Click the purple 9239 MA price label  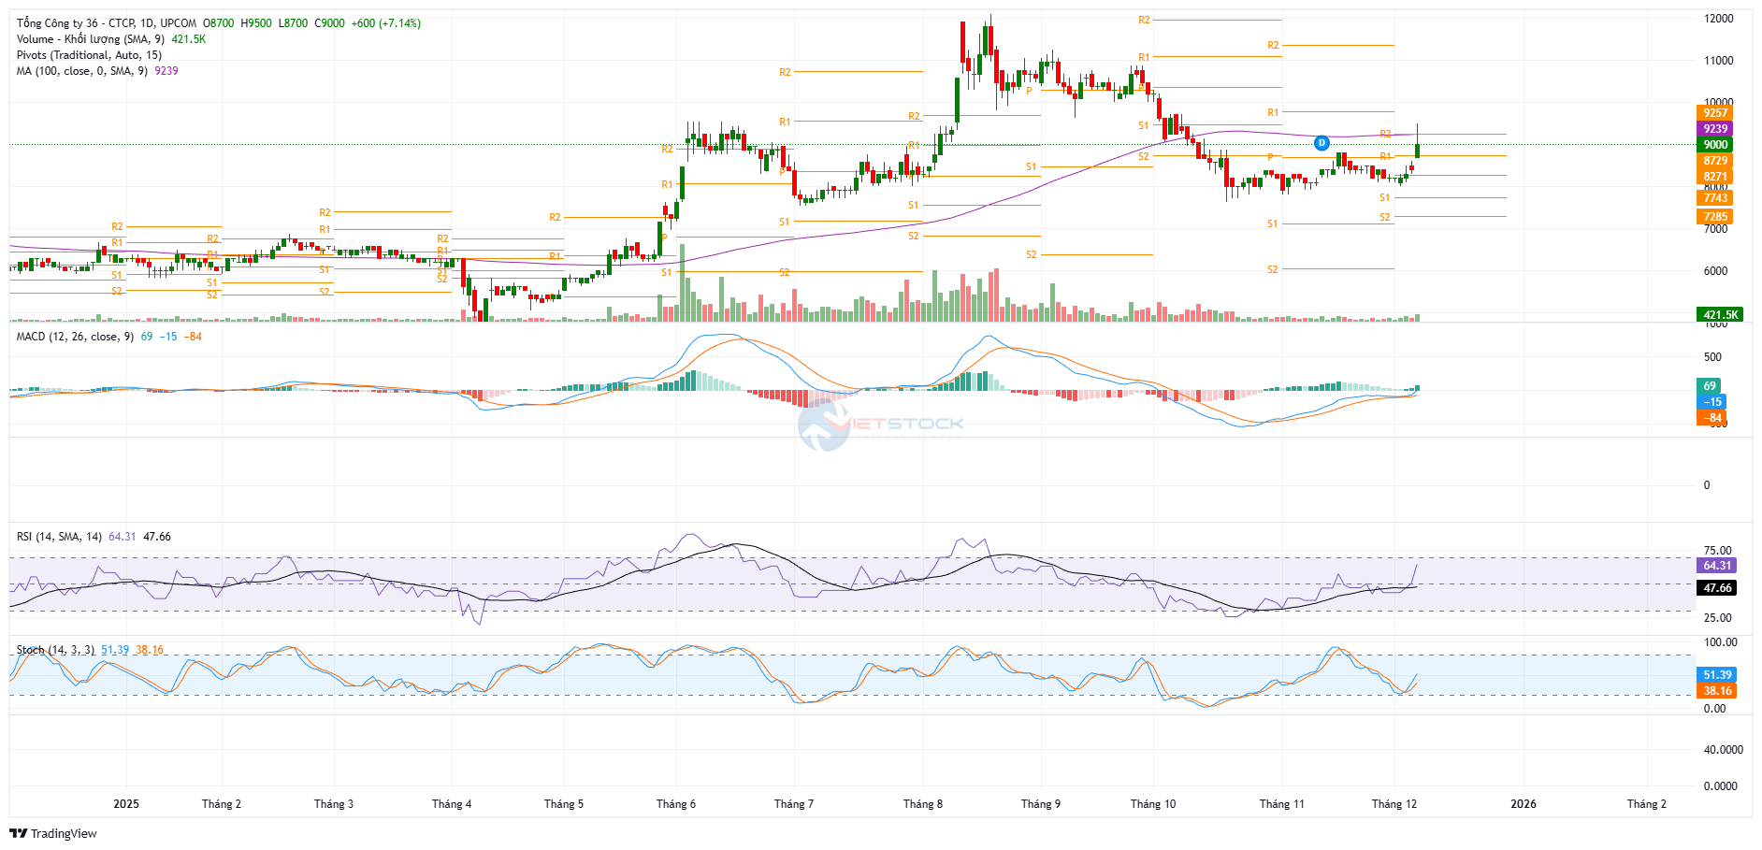click(1714, 129)
